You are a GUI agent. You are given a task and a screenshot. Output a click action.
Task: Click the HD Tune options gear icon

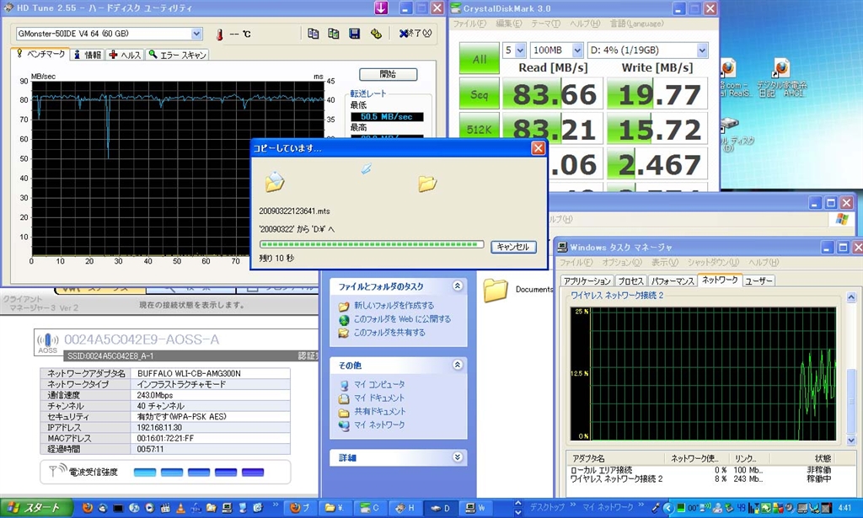coord(376,34)
